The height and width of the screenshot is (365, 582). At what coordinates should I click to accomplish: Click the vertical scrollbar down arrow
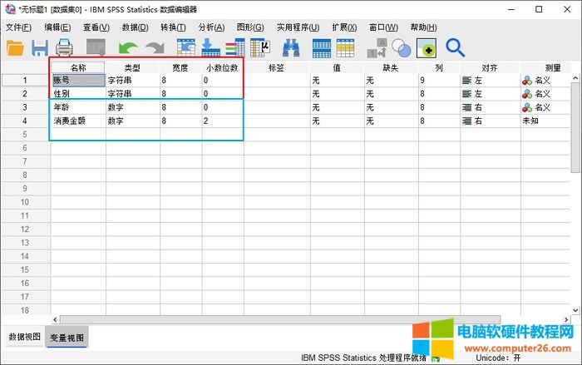577,308
